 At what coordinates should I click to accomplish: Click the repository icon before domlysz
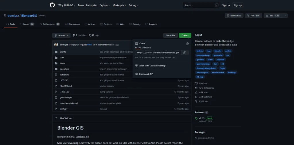(x=5, y=15)
